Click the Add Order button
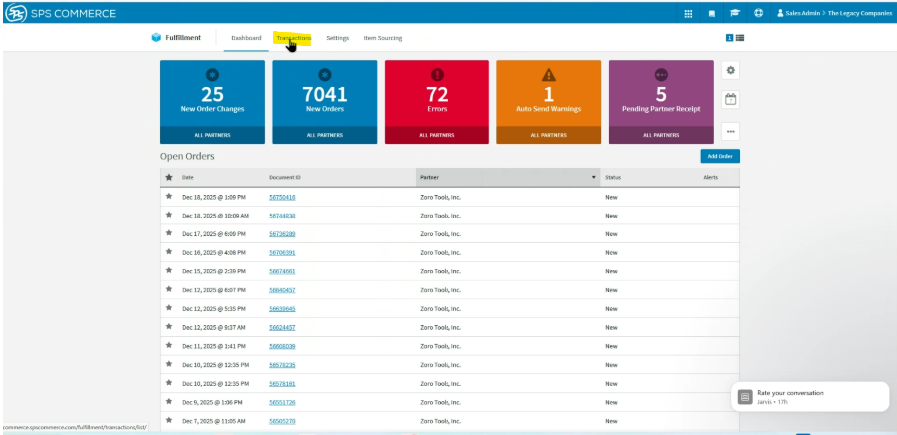 pos(720,156)
